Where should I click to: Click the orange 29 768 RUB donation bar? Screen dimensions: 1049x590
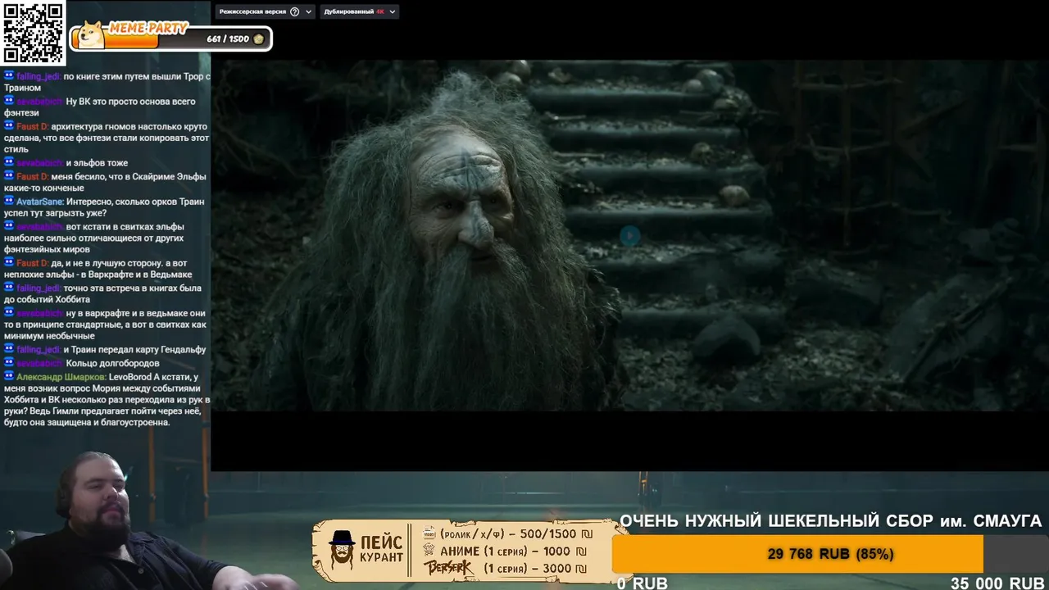797,554
